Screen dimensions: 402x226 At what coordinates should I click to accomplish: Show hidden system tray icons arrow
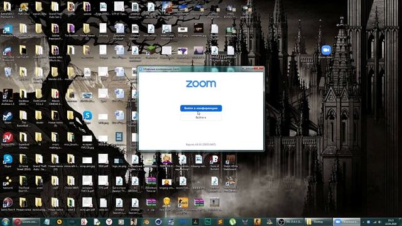(x=363, y=222)
